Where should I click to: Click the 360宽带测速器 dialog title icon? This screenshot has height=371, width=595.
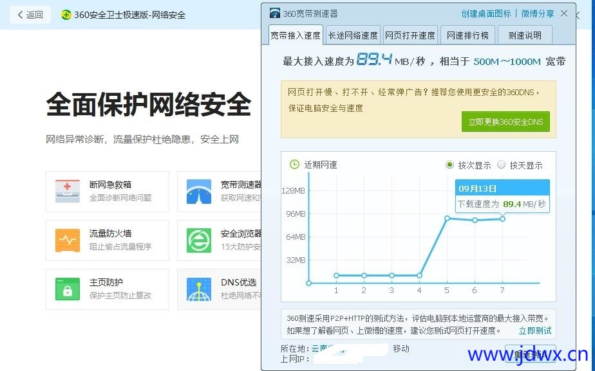(x=275, y=14)
